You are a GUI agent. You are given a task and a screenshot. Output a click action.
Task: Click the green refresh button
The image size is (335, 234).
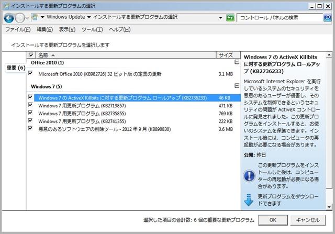click(x=230, y=17)
